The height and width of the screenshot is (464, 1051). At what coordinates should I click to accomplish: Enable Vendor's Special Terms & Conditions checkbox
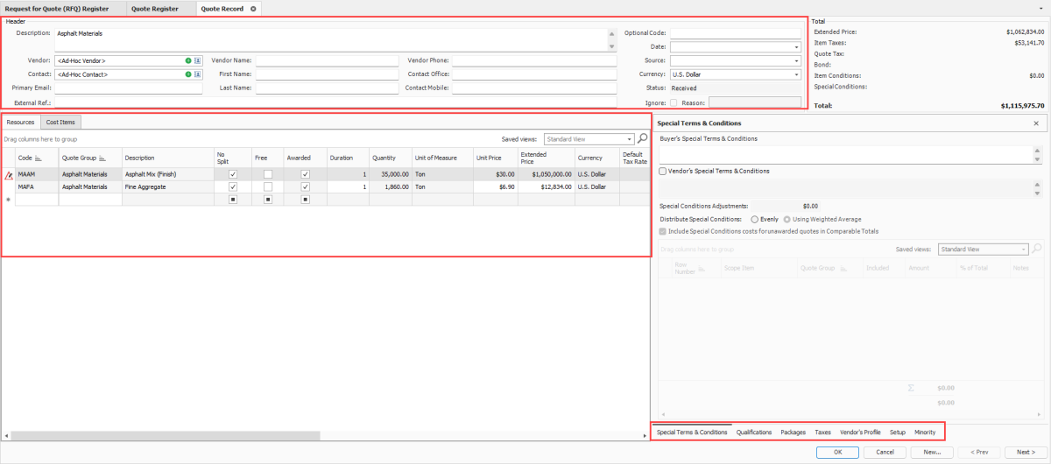(662, 171)
